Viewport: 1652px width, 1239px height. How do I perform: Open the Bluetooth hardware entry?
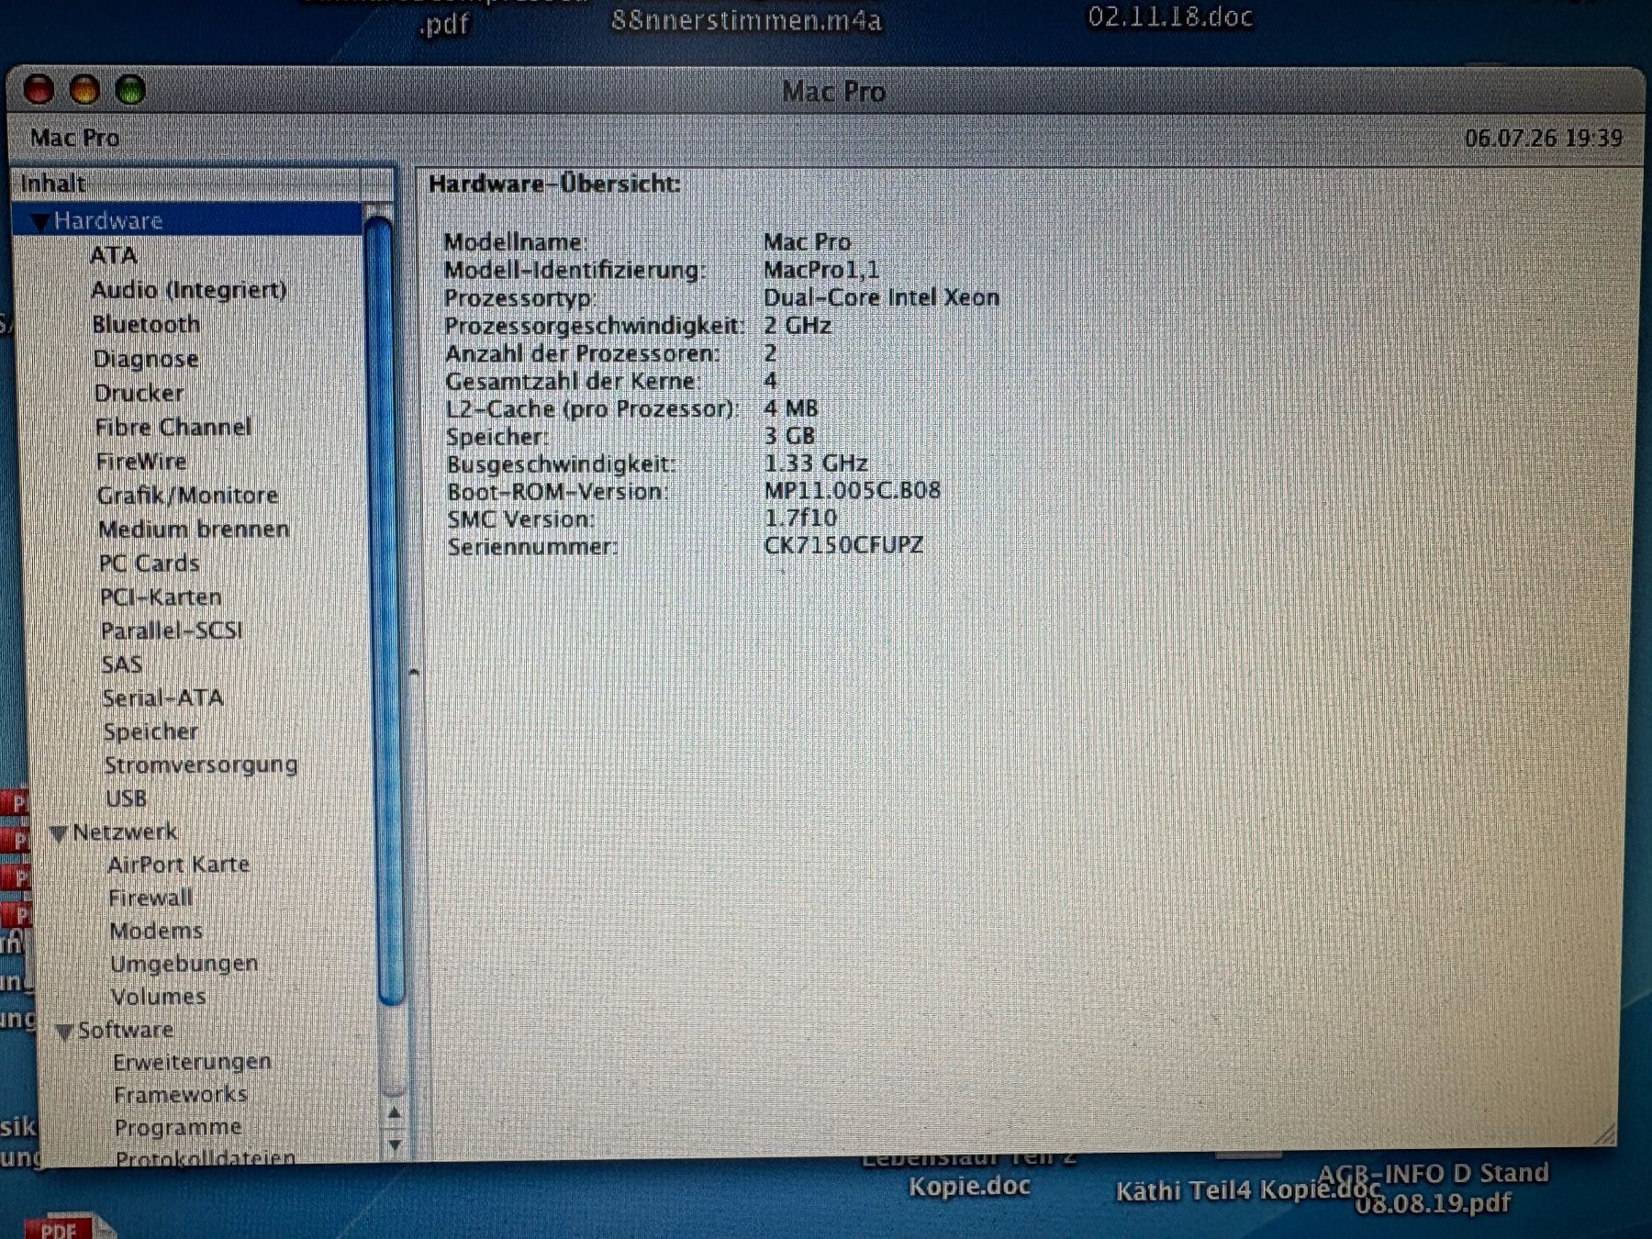click(146, 325)
